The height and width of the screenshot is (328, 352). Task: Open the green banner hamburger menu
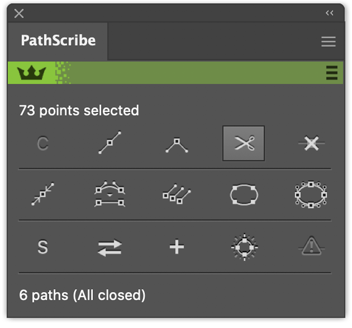click(332, 73)
